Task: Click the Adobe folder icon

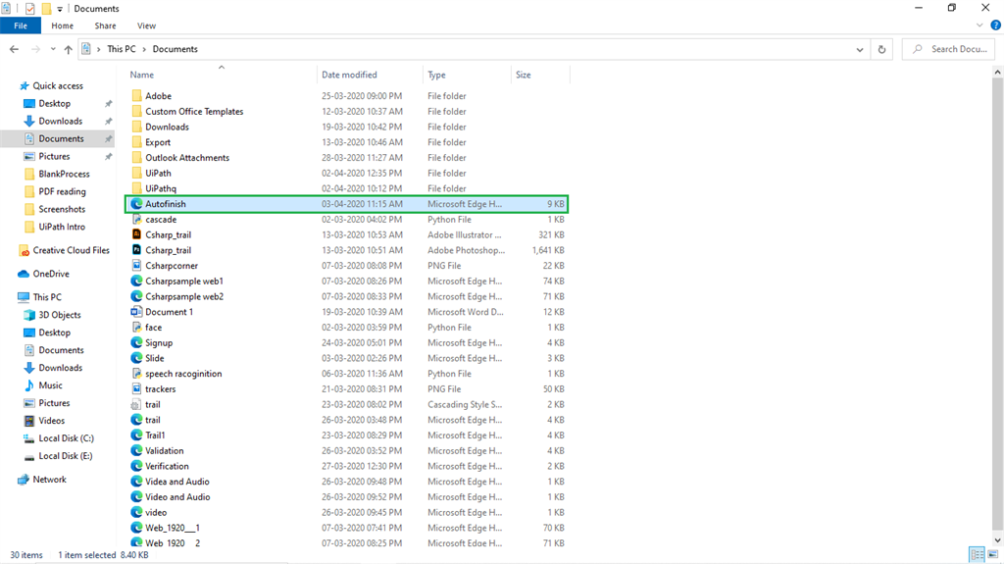Action: coord(136,95)
